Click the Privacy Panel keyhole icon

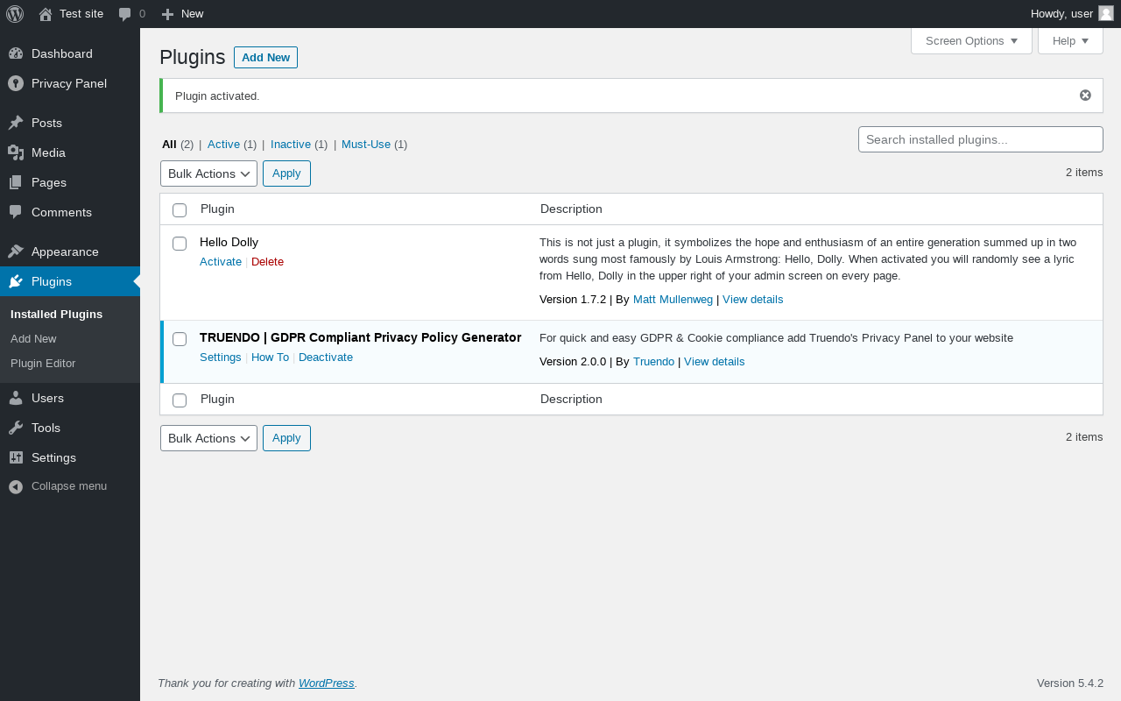16,83
